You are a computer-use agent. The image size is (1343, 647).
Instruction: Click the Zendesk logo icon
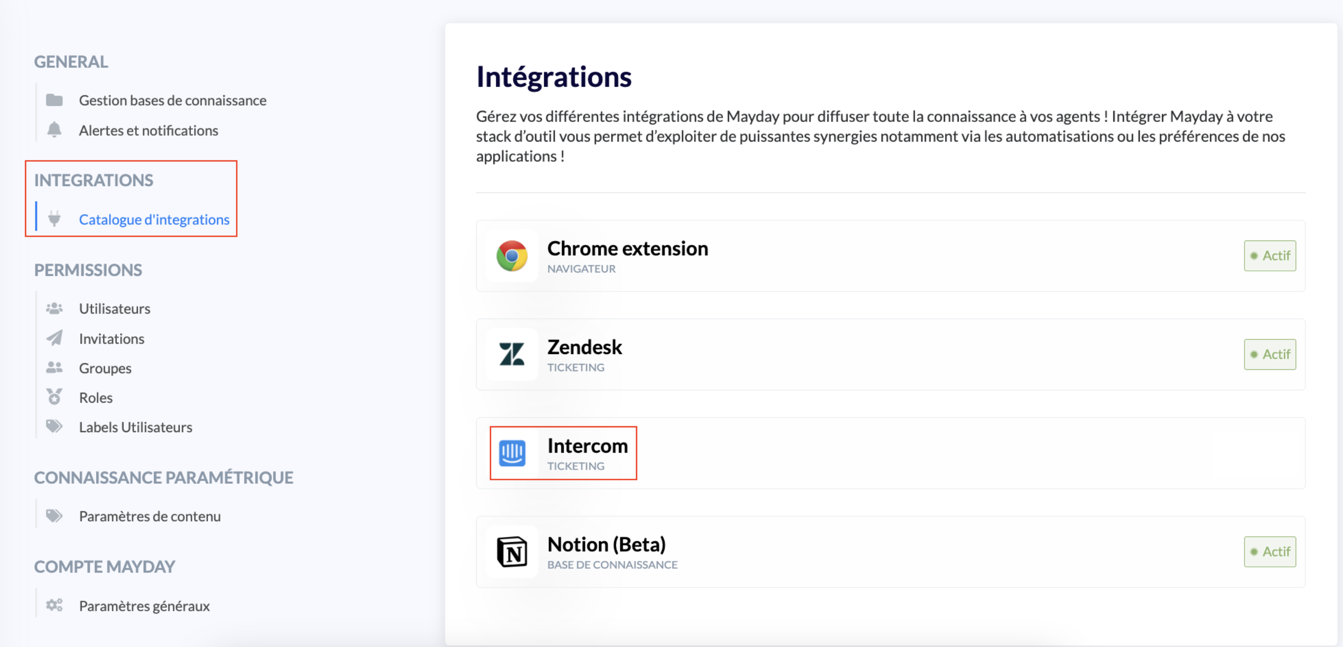512,354
